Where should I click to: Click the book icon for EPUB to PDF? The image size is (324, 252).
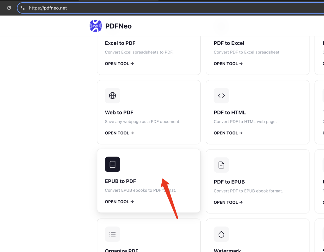coord(112,164)
